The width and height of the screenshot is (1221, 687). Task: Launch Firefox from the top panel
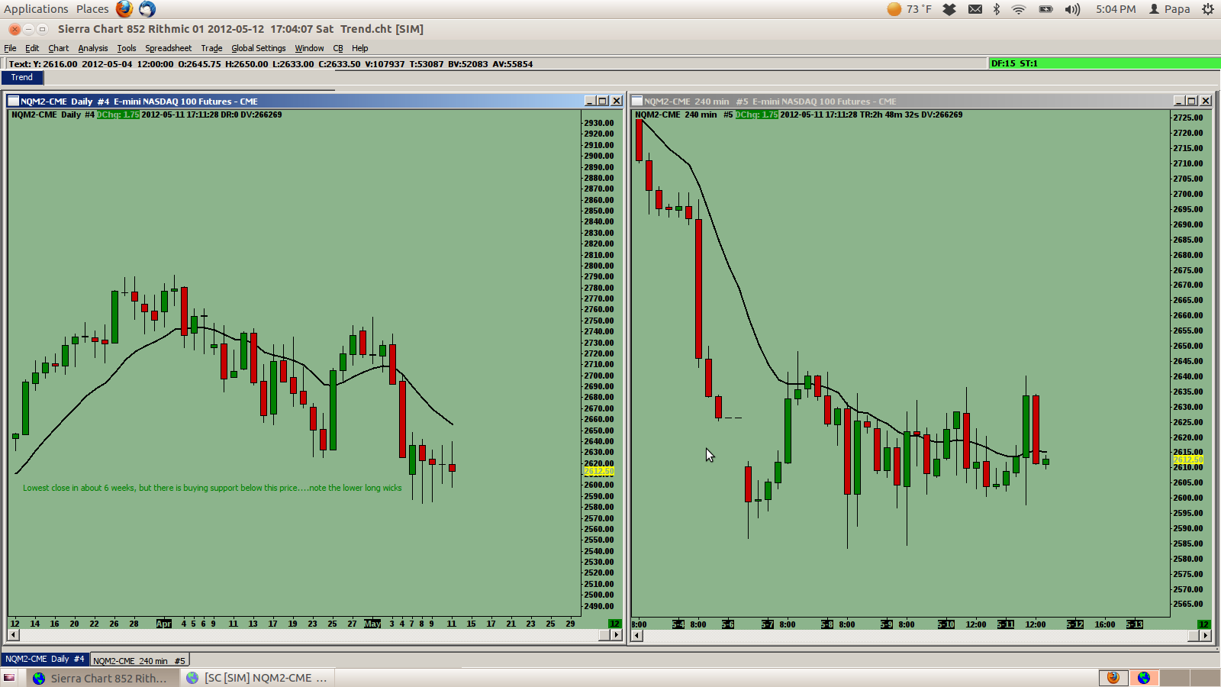(124, 9)
